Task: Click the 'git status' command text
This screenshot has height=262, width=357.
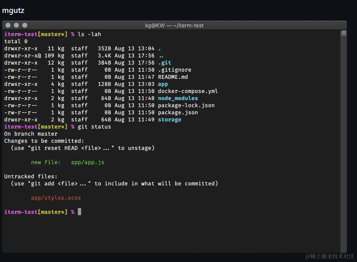Action: tap(94, 127)
